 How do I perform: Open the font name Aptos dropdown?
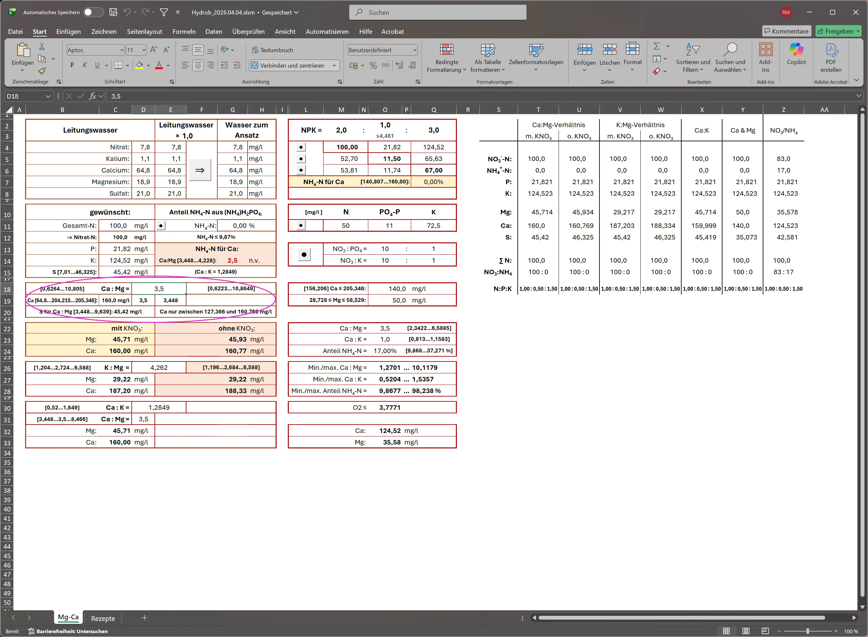point(122,50)
